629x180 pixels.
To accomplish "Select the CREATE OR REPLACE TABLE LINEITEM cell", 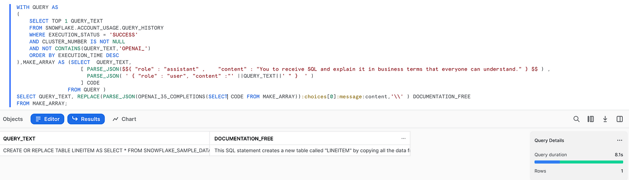I will 105,150.
